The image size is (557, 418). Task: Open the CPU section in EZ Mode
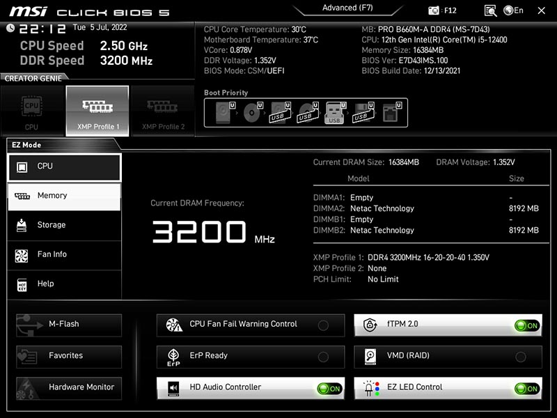[64, 167]
